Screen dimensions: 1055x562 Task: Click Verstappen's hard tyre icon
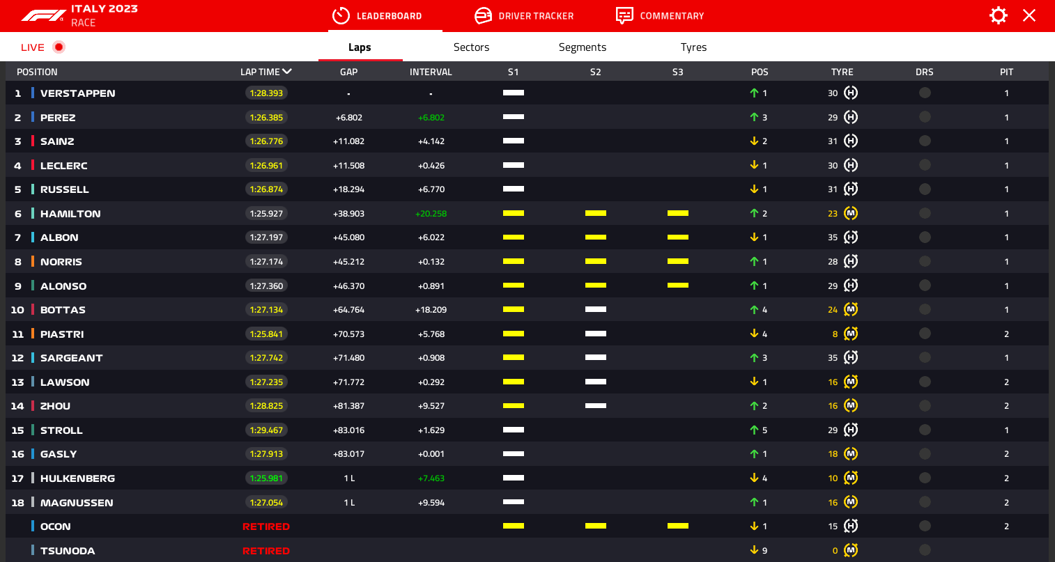pos(851,93)
